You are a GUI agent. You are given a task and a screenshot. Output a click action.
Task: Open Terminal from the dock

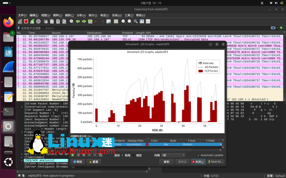[8, 111]
